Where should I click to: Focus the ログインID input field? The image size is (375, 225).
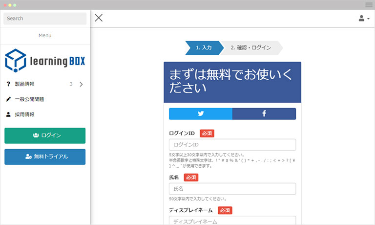point(232,145)
